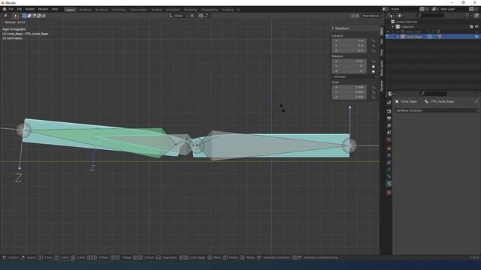Open the Render menu
Viewport: 481px width, 270px height.
(x=30, y=9)
